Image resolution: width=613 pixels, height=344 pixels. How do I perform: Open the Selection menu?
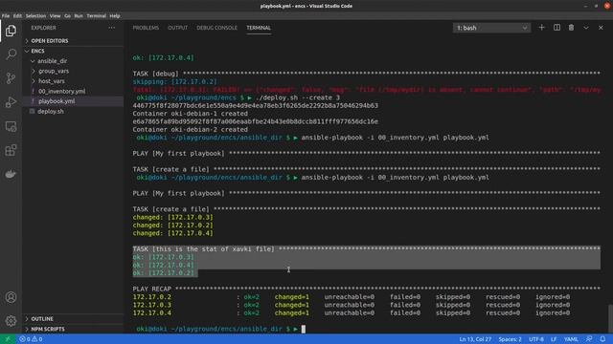[35, 16]
